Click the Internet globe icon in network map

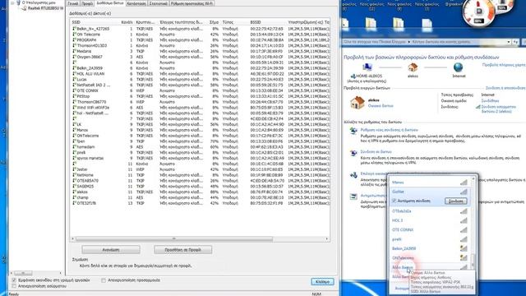pyautogui.click(x=459, y=67)
